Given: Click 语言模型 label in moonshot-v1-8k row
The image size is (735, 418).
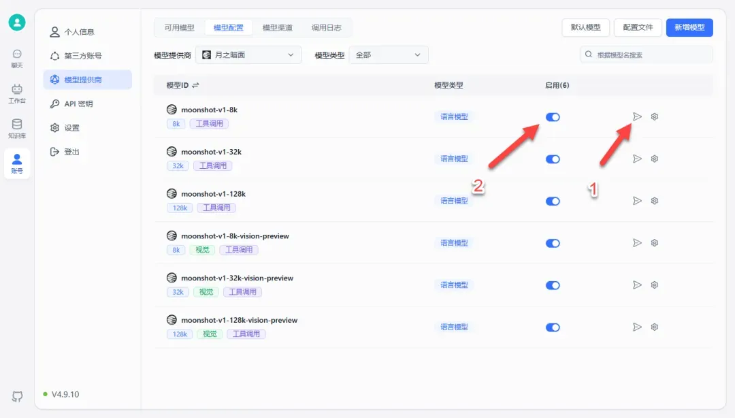Looking at the screenshot, I should click(x=454, y=116).
